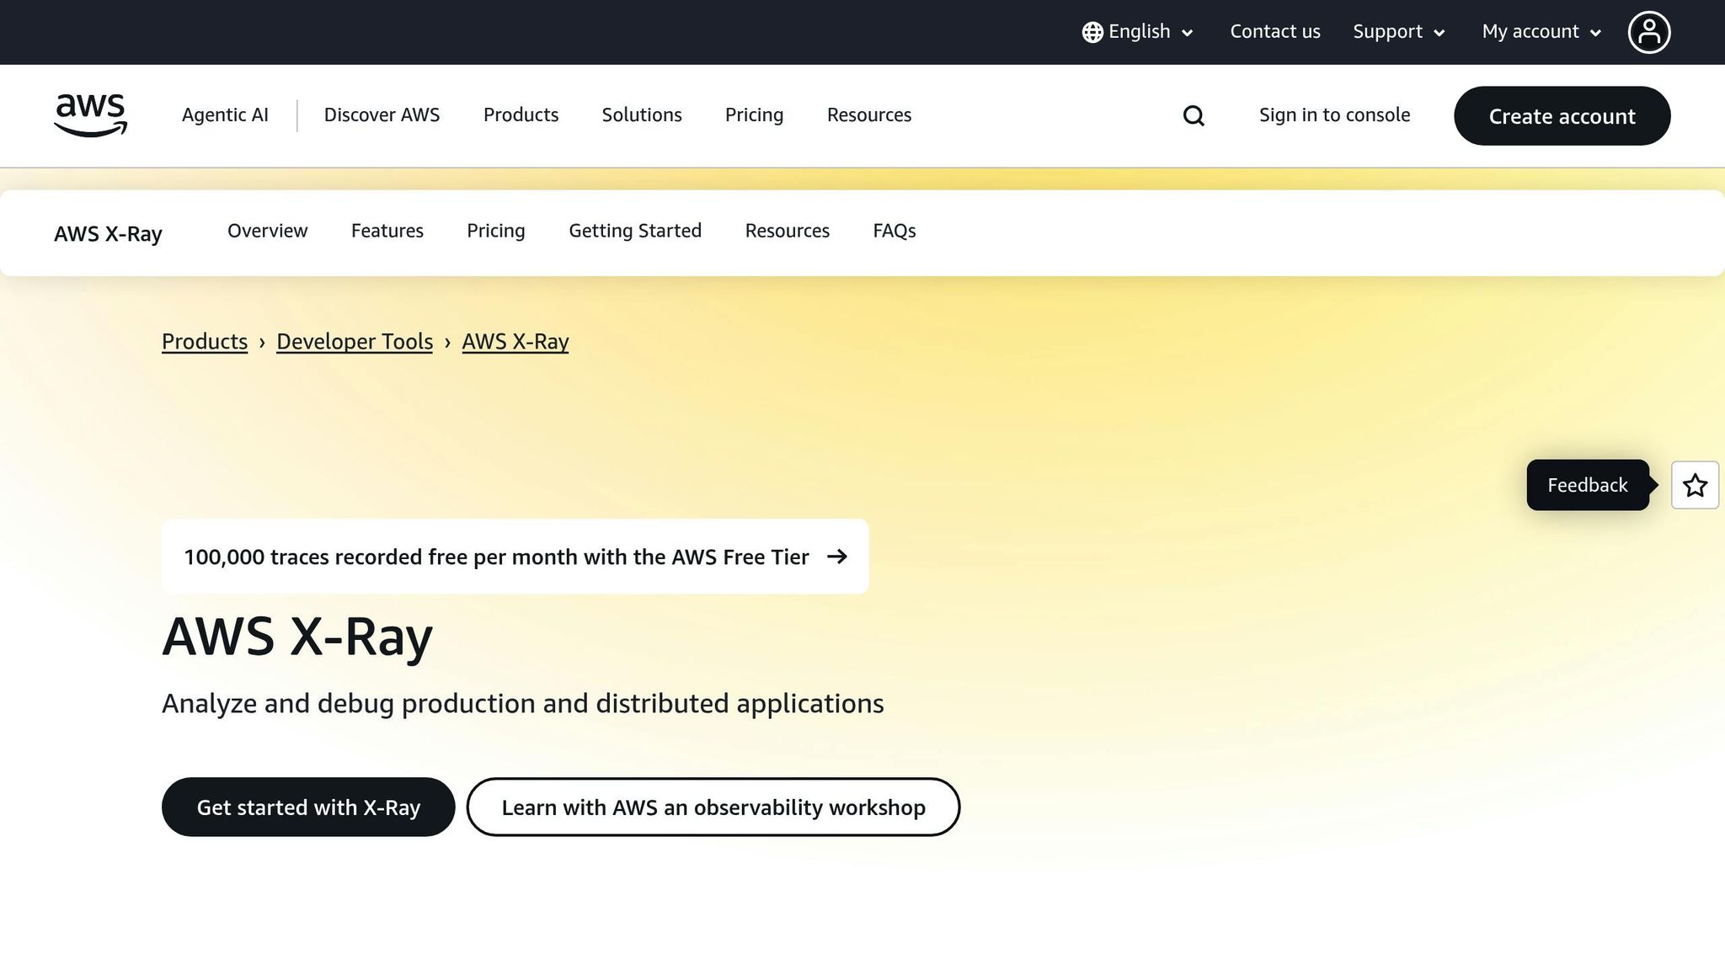The width and height of the screenshot is (1725, 970).
Task: Click Get started with X-Ray
Action: click(x=308, y=807)
